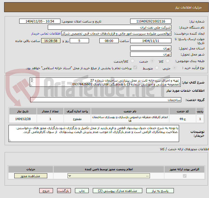Viewport: 209px width, 198px height.
Task: Click the توضیحات خریدار text area
Action: (94, 133)
